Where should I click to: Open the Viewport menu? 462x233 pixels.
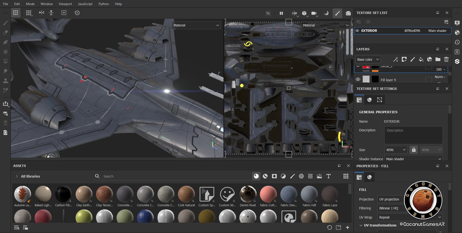click(65, 4)
